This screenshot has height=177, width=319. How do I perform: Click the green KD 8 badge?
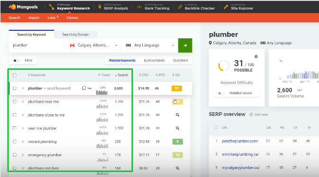click(177, 142)
